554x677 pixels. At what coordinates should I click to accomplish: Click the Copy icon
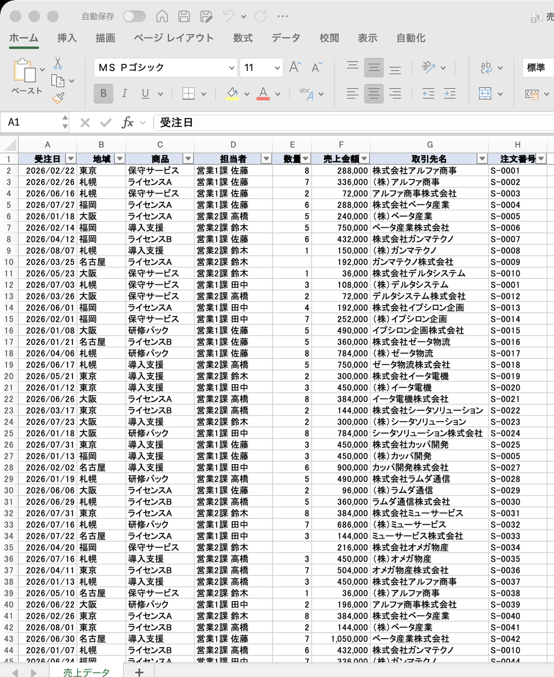tap(58, 81)
